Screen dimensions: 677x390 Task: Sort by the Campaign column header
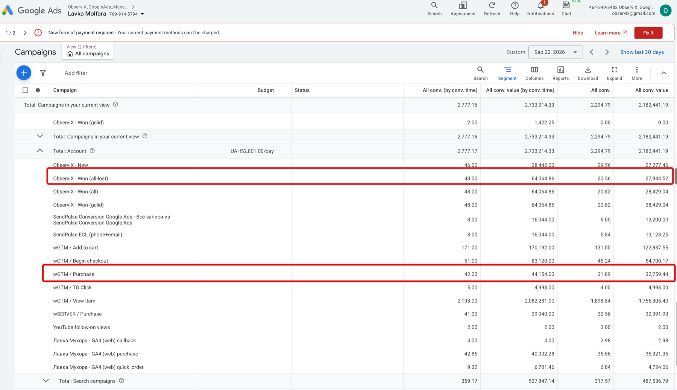(65, 90)
